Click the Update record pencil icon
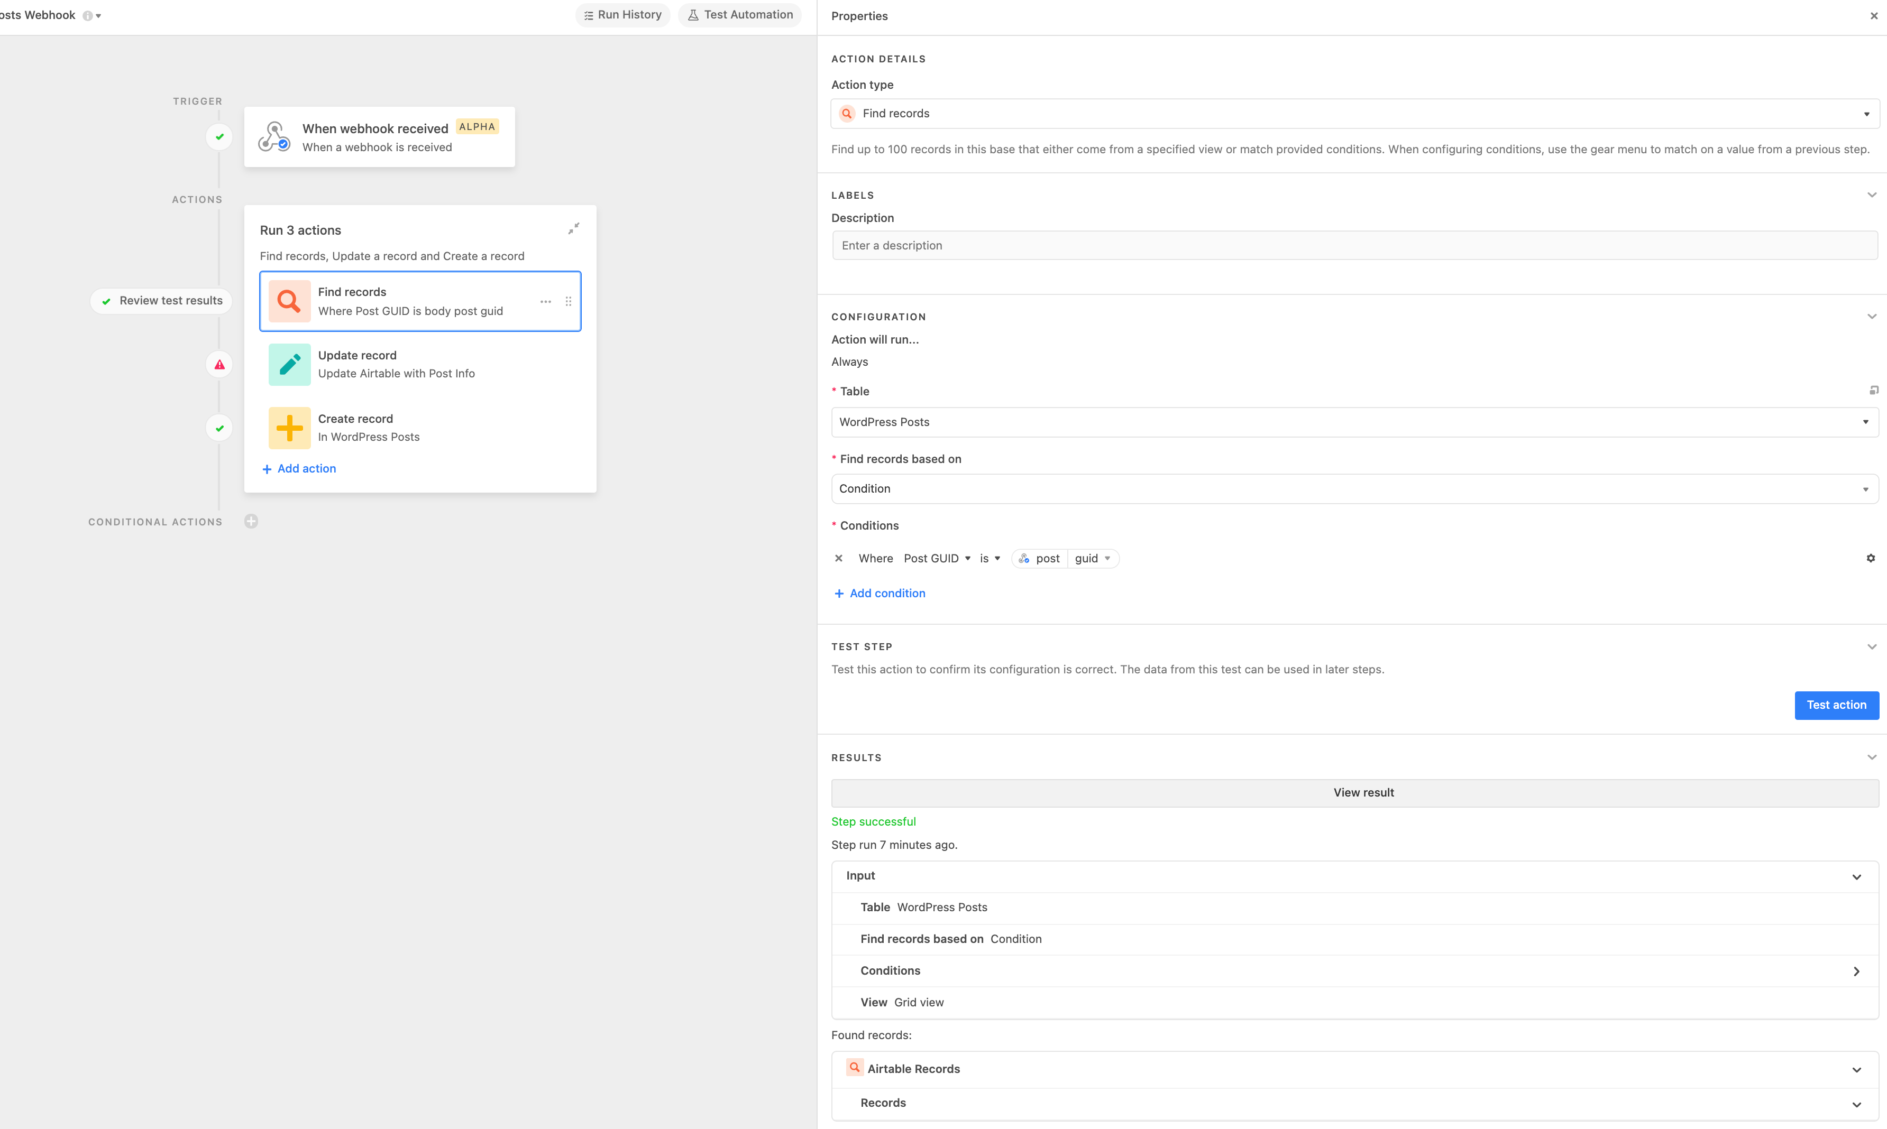Image resolution: width=1887 pixels, height=1129 pixels. tap(289, 364)
